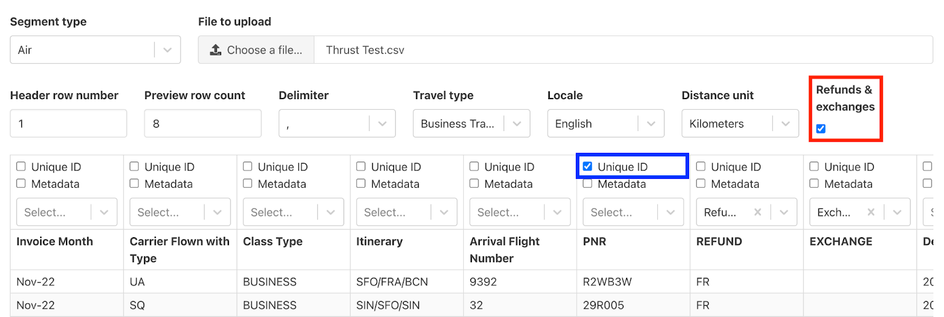The width and height of the screenshot is (944, 317).
Task: Open the Select dropdown above Class Type
Action: click(x=292, y=213)
